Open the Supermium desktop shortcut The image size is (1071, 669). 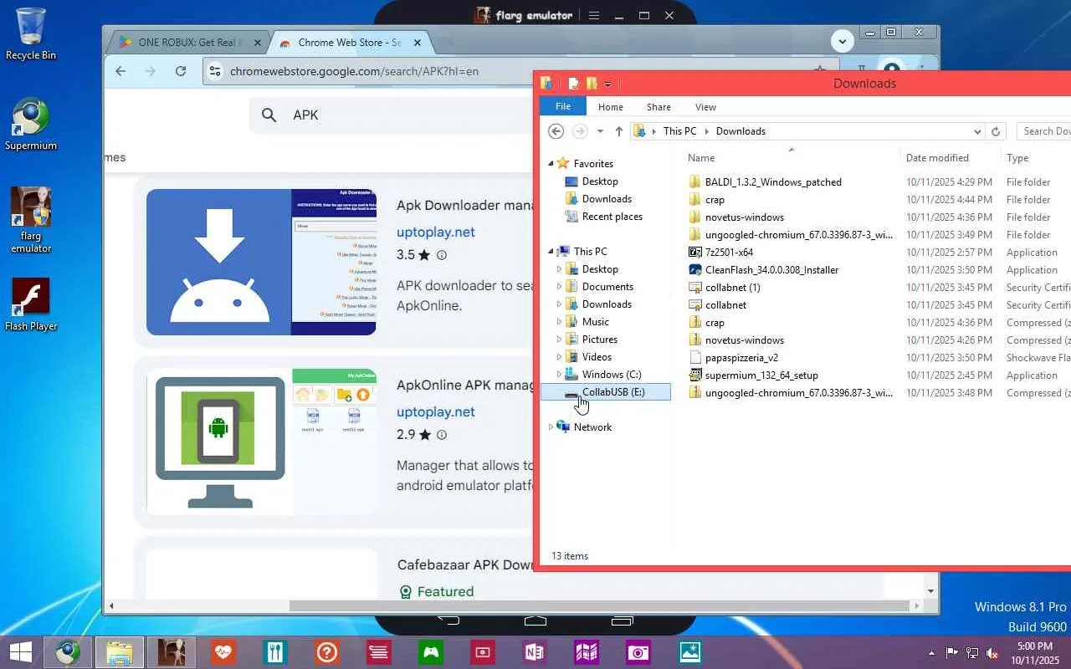[x=31, y=125]
